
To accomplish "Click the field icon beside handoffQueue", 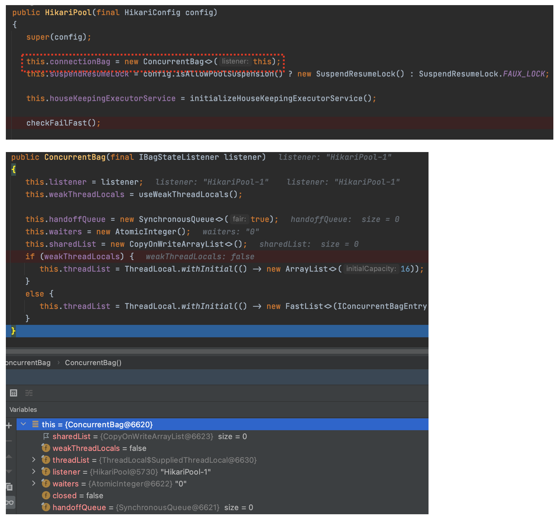I will (x=46, y=507).
